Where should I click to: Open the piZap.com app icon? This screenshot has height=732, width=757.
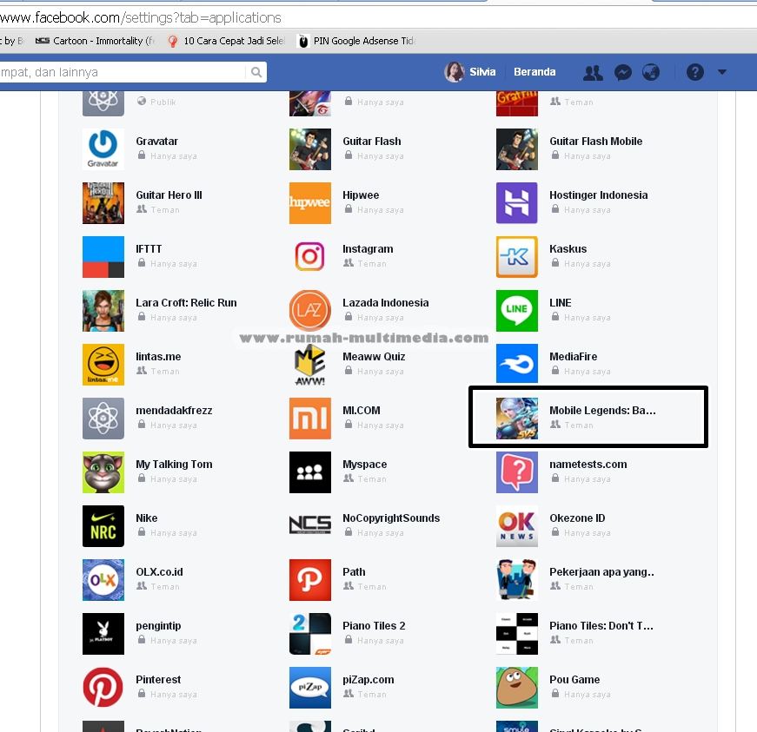[310, 688]
